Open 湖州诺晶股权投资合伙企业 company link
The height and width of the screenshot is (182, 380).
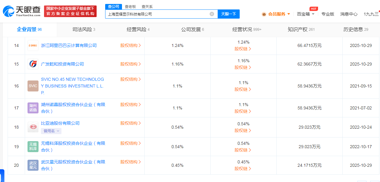pos(73,108)
